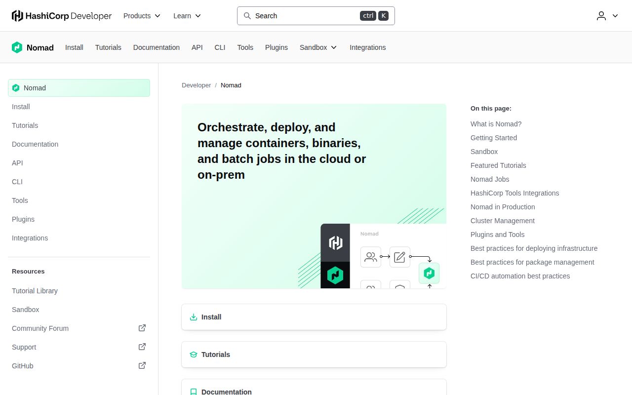The width and height of the screenshot is (632, 395).
Task: Click Nomad in the breadcrumb
Action: click(231, 85)
